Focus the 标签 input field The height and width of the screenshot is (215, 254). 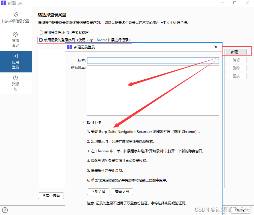(x=153, y=61)
